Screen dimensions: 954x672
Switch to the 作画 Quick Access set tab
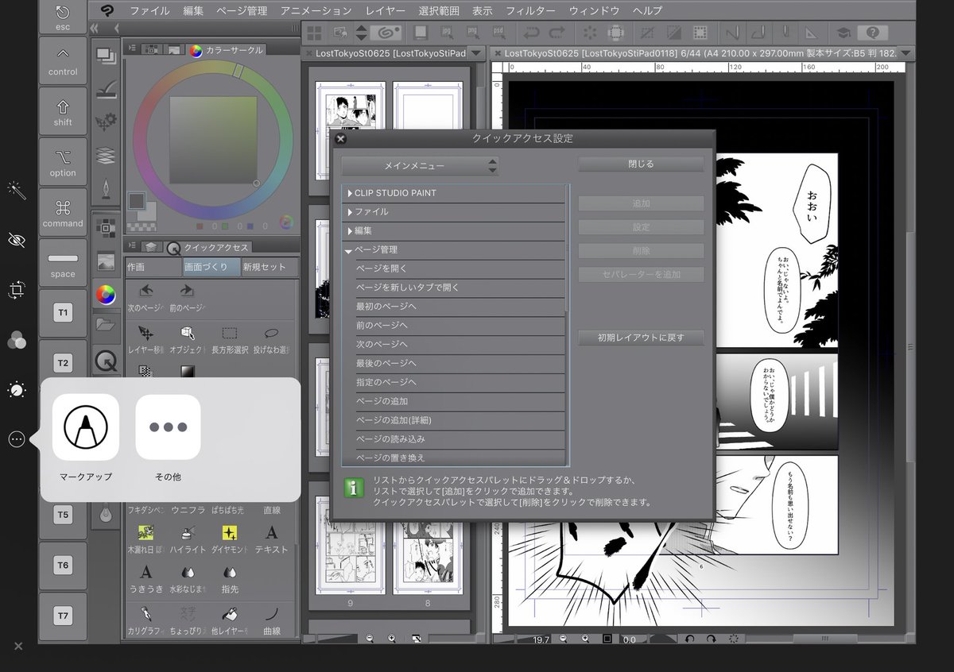pos(153,267)
